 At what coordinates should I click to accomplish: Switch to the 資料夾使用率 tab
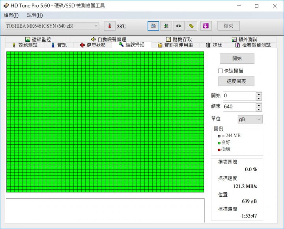(x=175, y=45)
